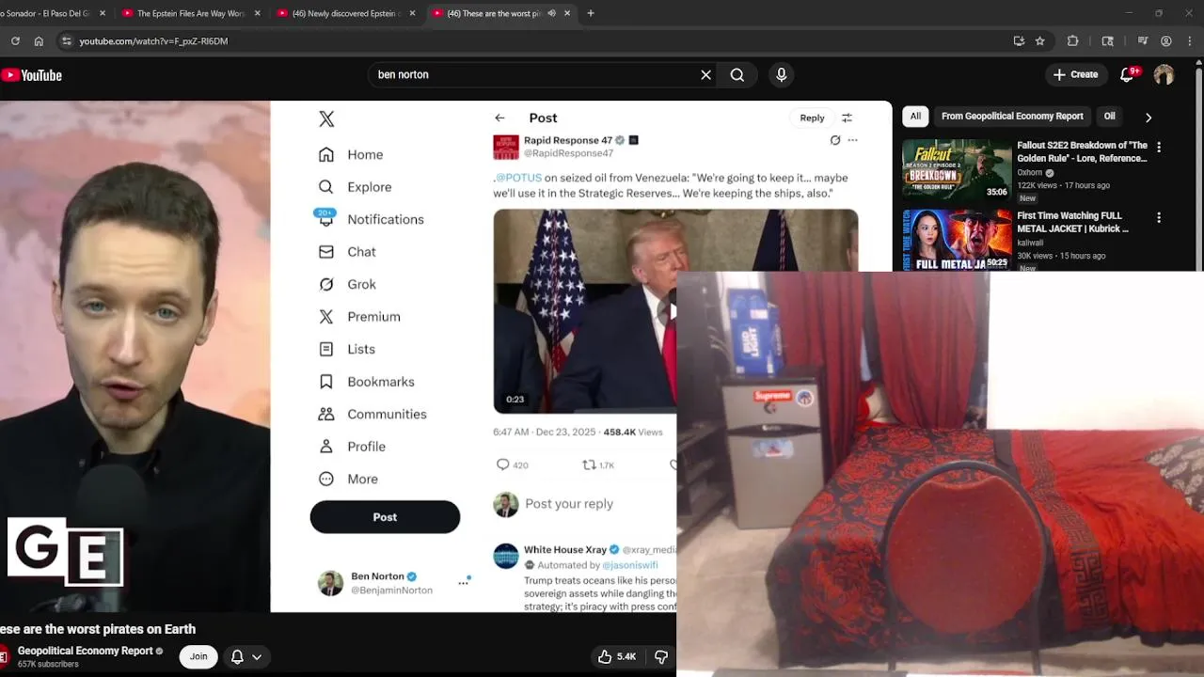
Task: Click Bookmarks in the video's X sidebar
Action: (381, 382)
